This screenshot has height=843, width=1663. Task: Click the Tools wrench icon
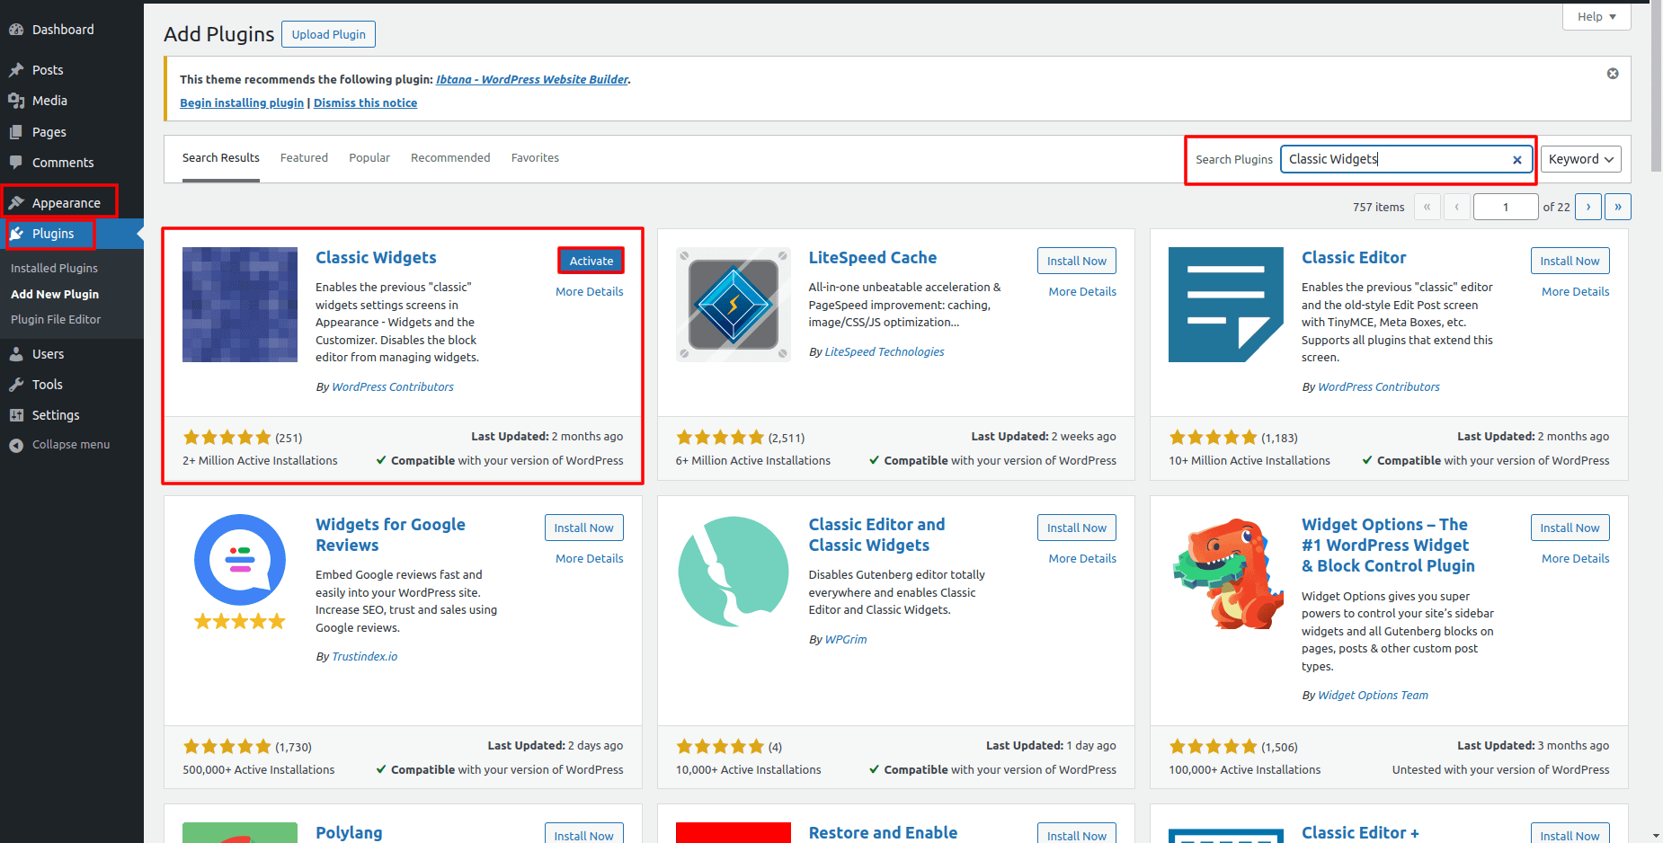[16, 385]
